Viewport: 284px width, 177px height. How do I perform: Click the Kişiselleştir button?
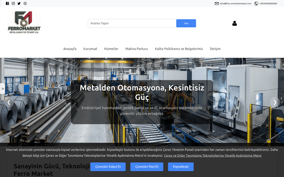181,167
